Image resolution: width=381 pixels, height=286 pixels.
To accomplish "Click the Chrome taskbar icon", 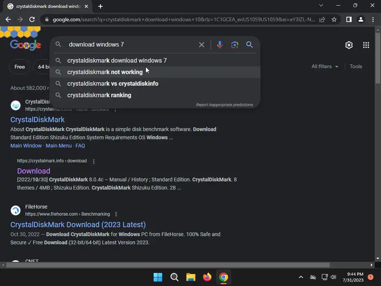I will coord(224,277).
